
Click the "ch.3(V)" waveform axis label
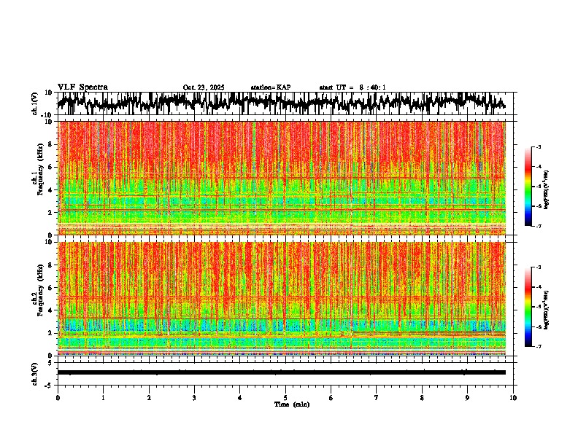pyautogui.click(x=35, y=374)
